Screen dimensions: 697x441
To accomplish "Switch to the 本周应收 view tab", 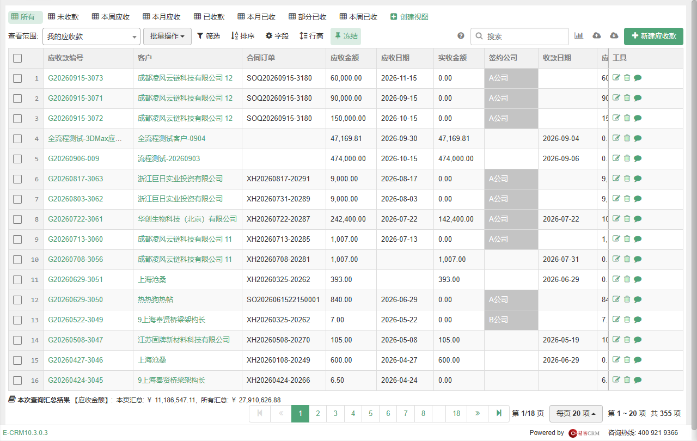I will (111, 17).
